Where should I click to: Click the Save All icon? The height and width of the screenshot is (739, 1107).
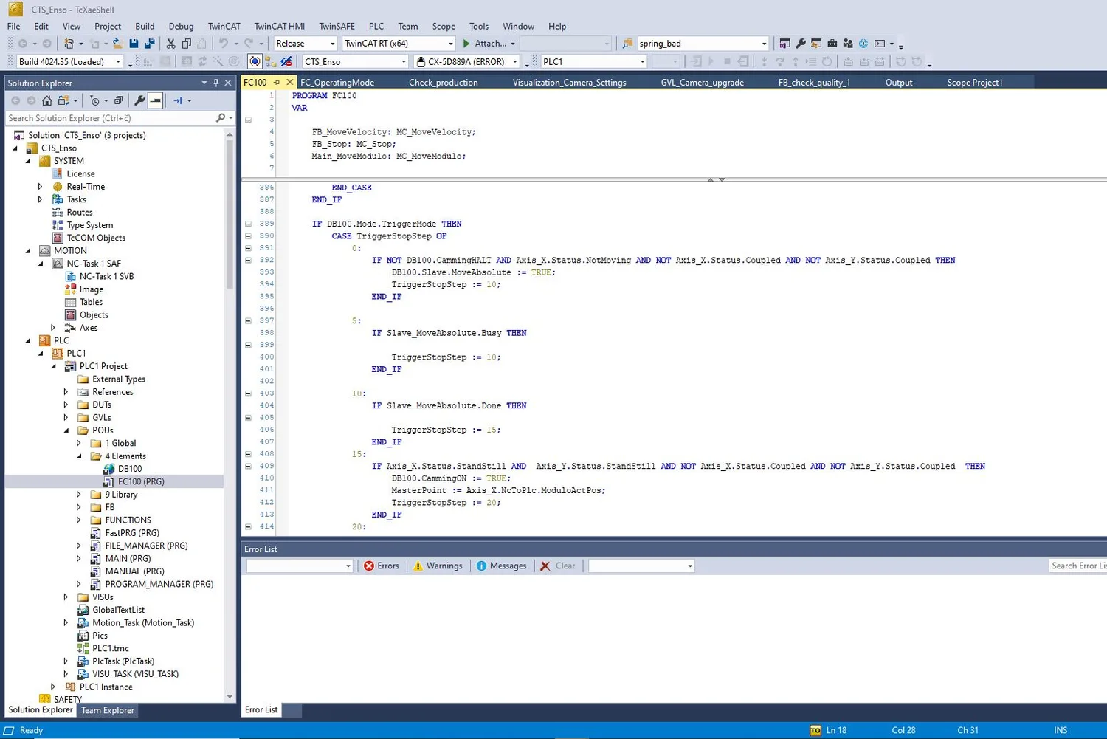(149, 44)
